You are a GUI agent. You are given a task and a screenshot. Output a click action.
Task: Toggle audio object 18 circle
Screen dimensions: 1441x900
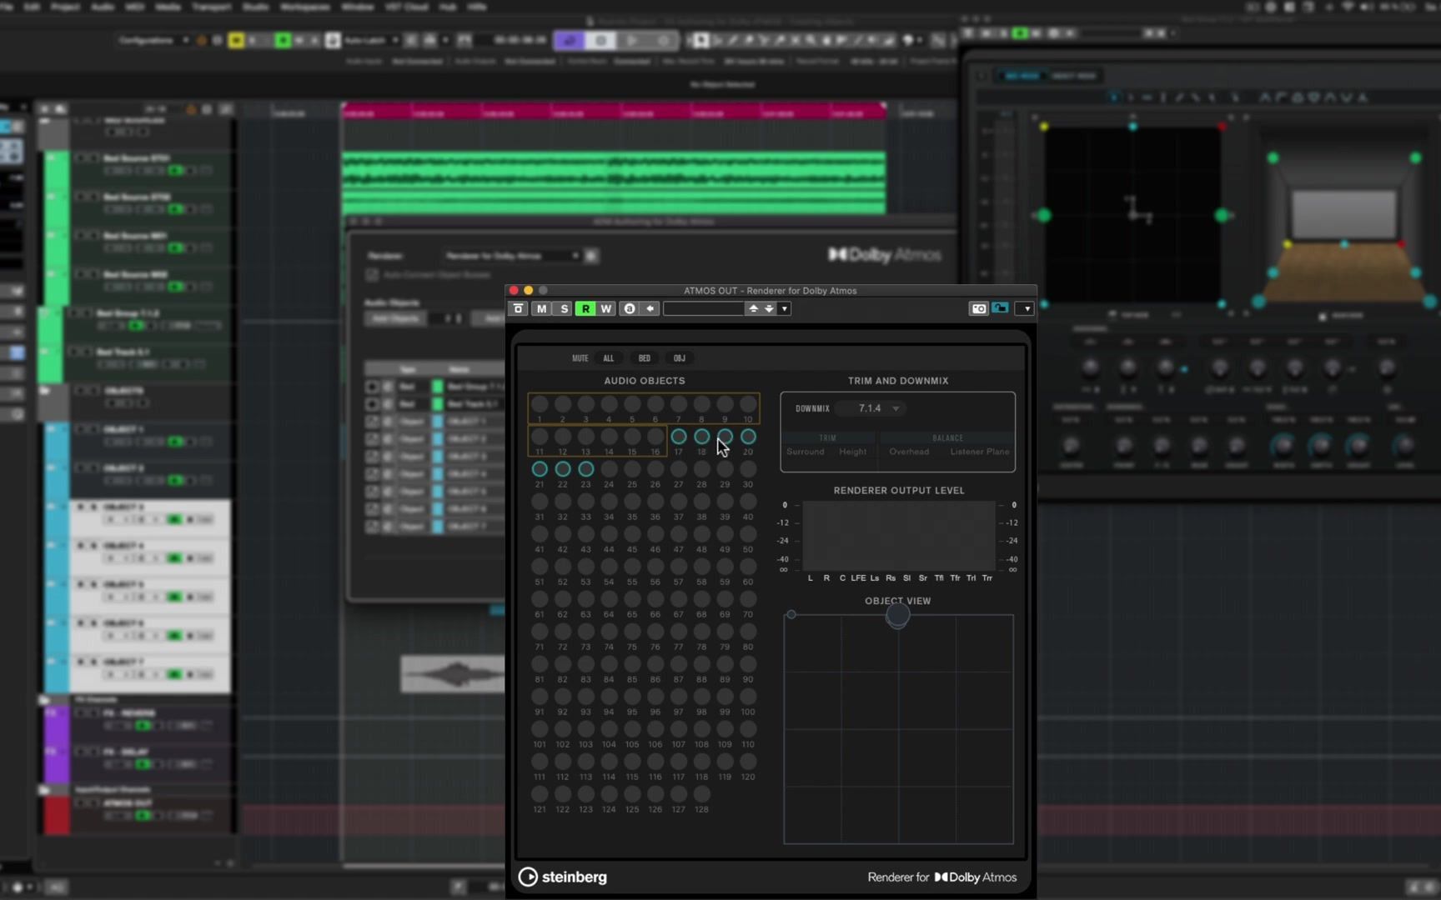coord(702,437)
